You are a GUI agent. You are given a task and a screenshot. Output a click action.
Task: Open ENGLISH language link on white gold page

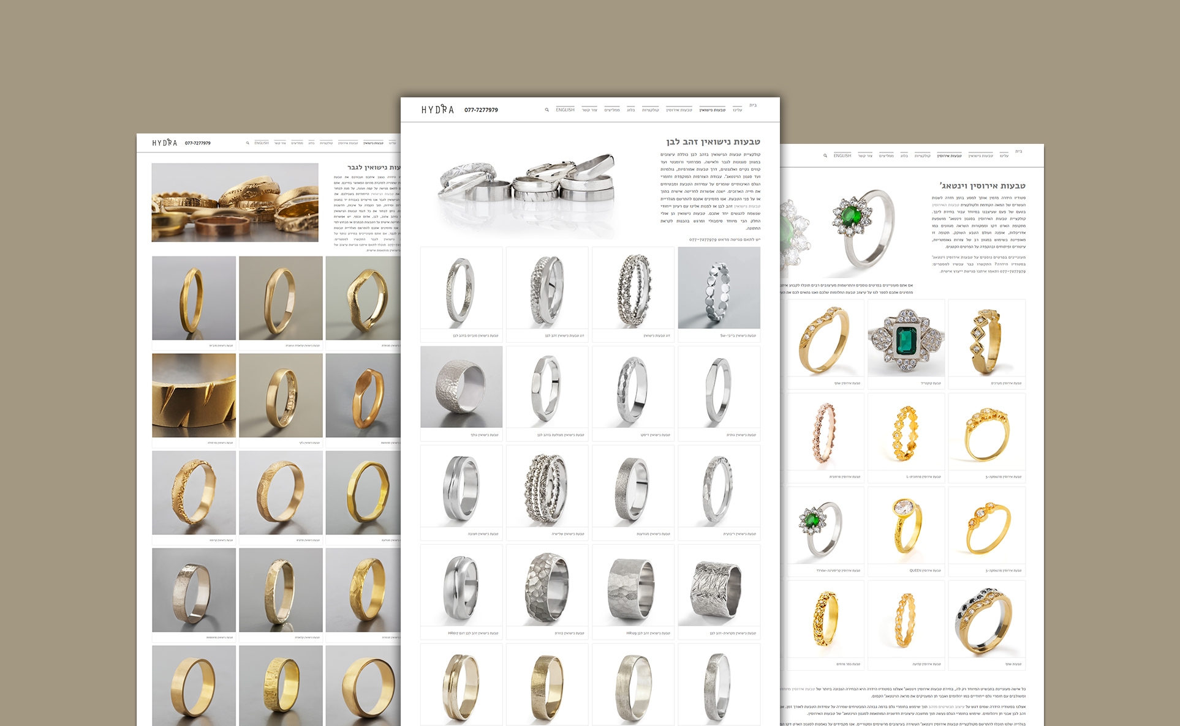565,110
